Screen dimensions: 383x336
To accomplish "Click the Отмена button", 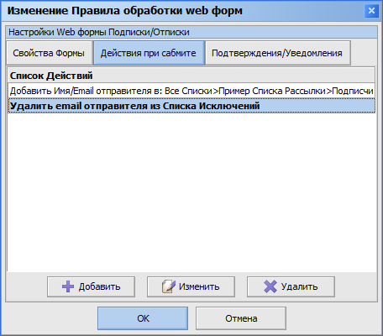I will point(241,318).
